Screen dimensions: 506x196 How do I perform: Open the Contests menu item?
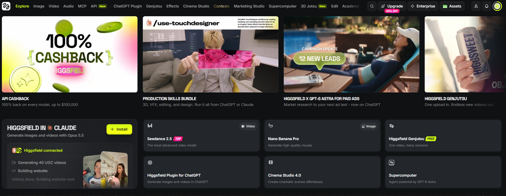pyautogui.click(x=221, y=6)
